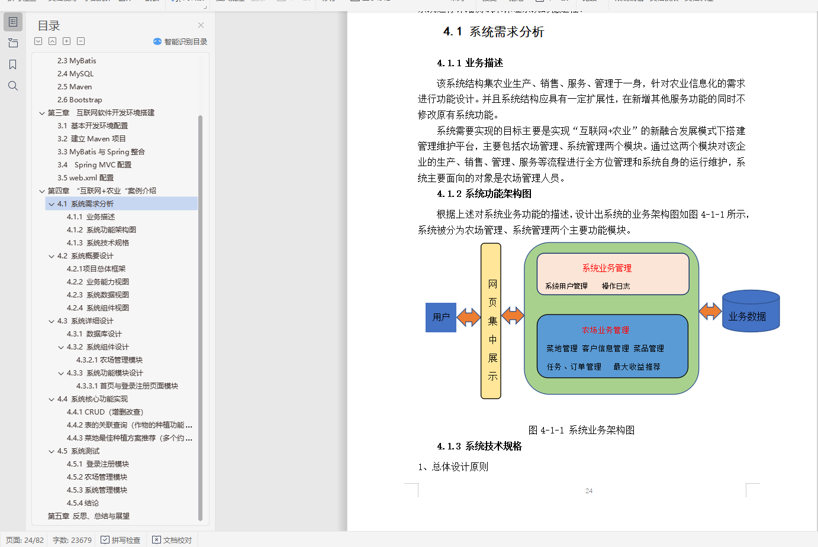Open the bookmark pane icon in left sidebar

(x=13, y=64)
